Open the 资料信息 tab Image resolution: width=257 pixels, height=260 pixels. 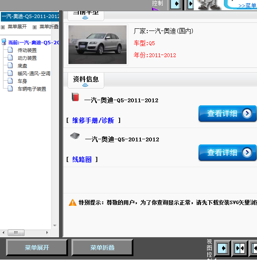86,80
